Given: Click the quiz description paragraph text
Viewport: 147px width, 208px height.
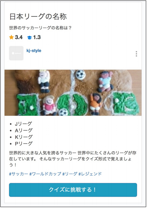Looking at the screenshot, I should tap(73, 159).
